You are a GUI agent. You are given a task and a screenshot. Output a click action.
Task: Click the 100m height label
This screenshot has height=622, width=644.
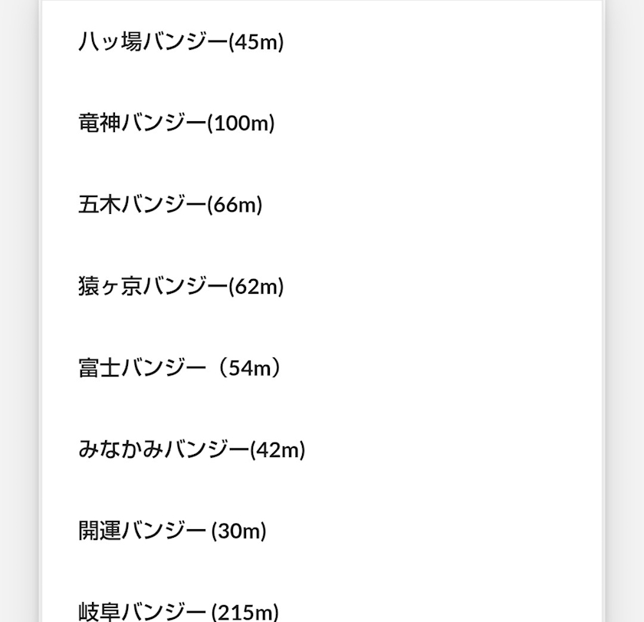[x=241, y=123]
